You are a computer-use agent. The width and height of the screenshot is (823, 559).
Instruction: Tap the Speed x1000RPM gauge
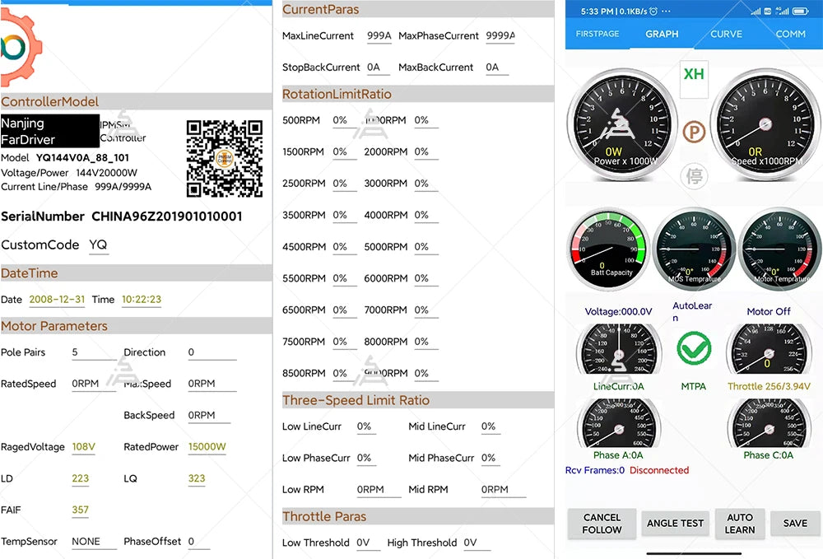766,125
